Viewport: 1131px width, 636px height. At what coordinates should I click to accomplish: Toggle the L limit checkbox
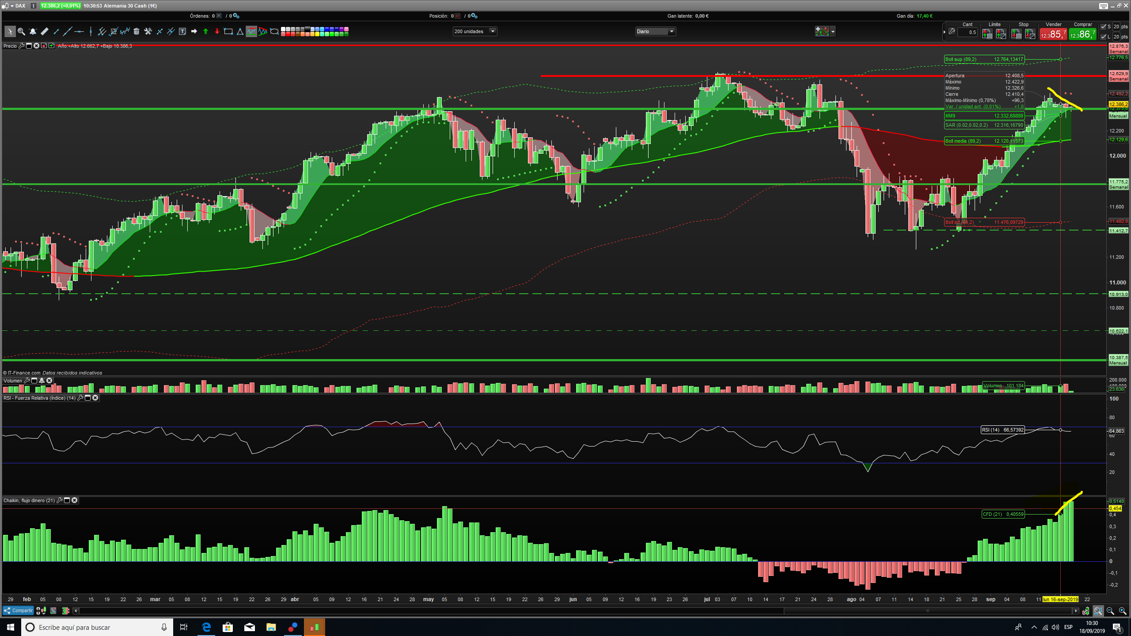pos(1104,37)
